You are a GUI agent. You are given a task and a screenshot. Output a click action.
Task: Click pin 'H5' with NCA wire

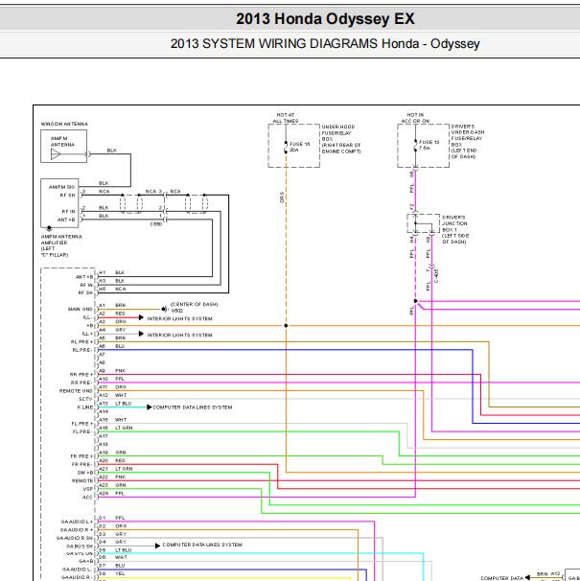[102, 289]
